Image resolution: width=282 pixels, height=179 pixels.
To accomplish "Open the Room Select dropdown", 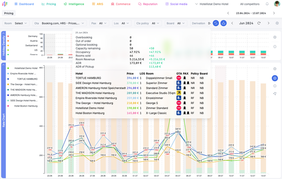I will 16,23.
